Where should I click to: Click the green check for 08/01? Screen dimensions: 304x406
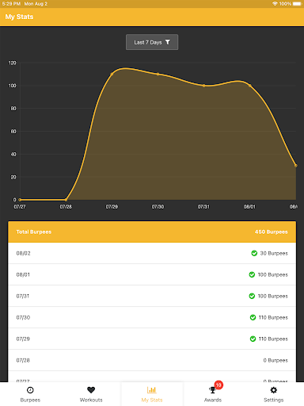click(x=252, y=274)
